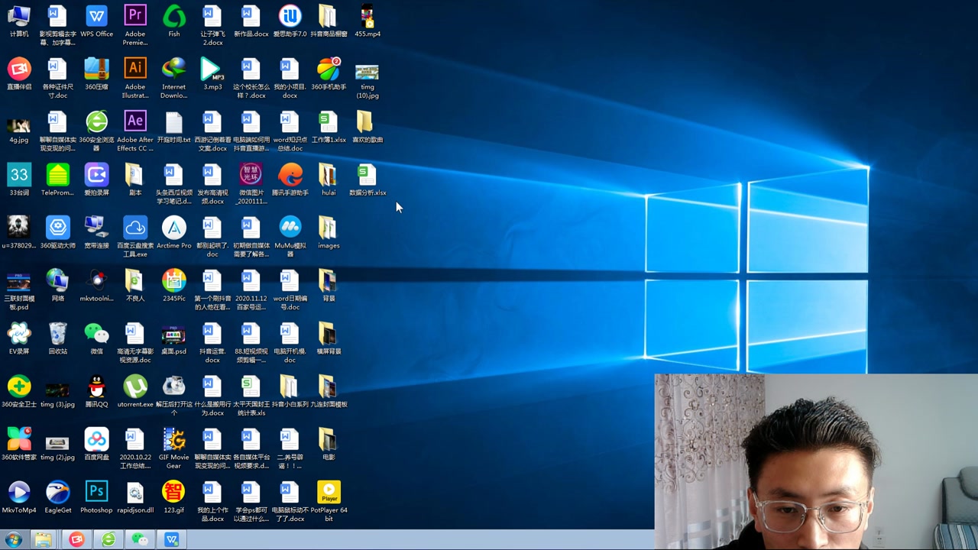The height and width of the screenshot is (550, 978).
Task: Select the mkvtoolnix desktop shortcut
Action: tap(96, 285)
